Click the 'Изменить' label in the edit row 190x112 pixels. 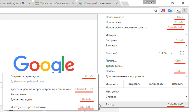(x=112, y=84)
